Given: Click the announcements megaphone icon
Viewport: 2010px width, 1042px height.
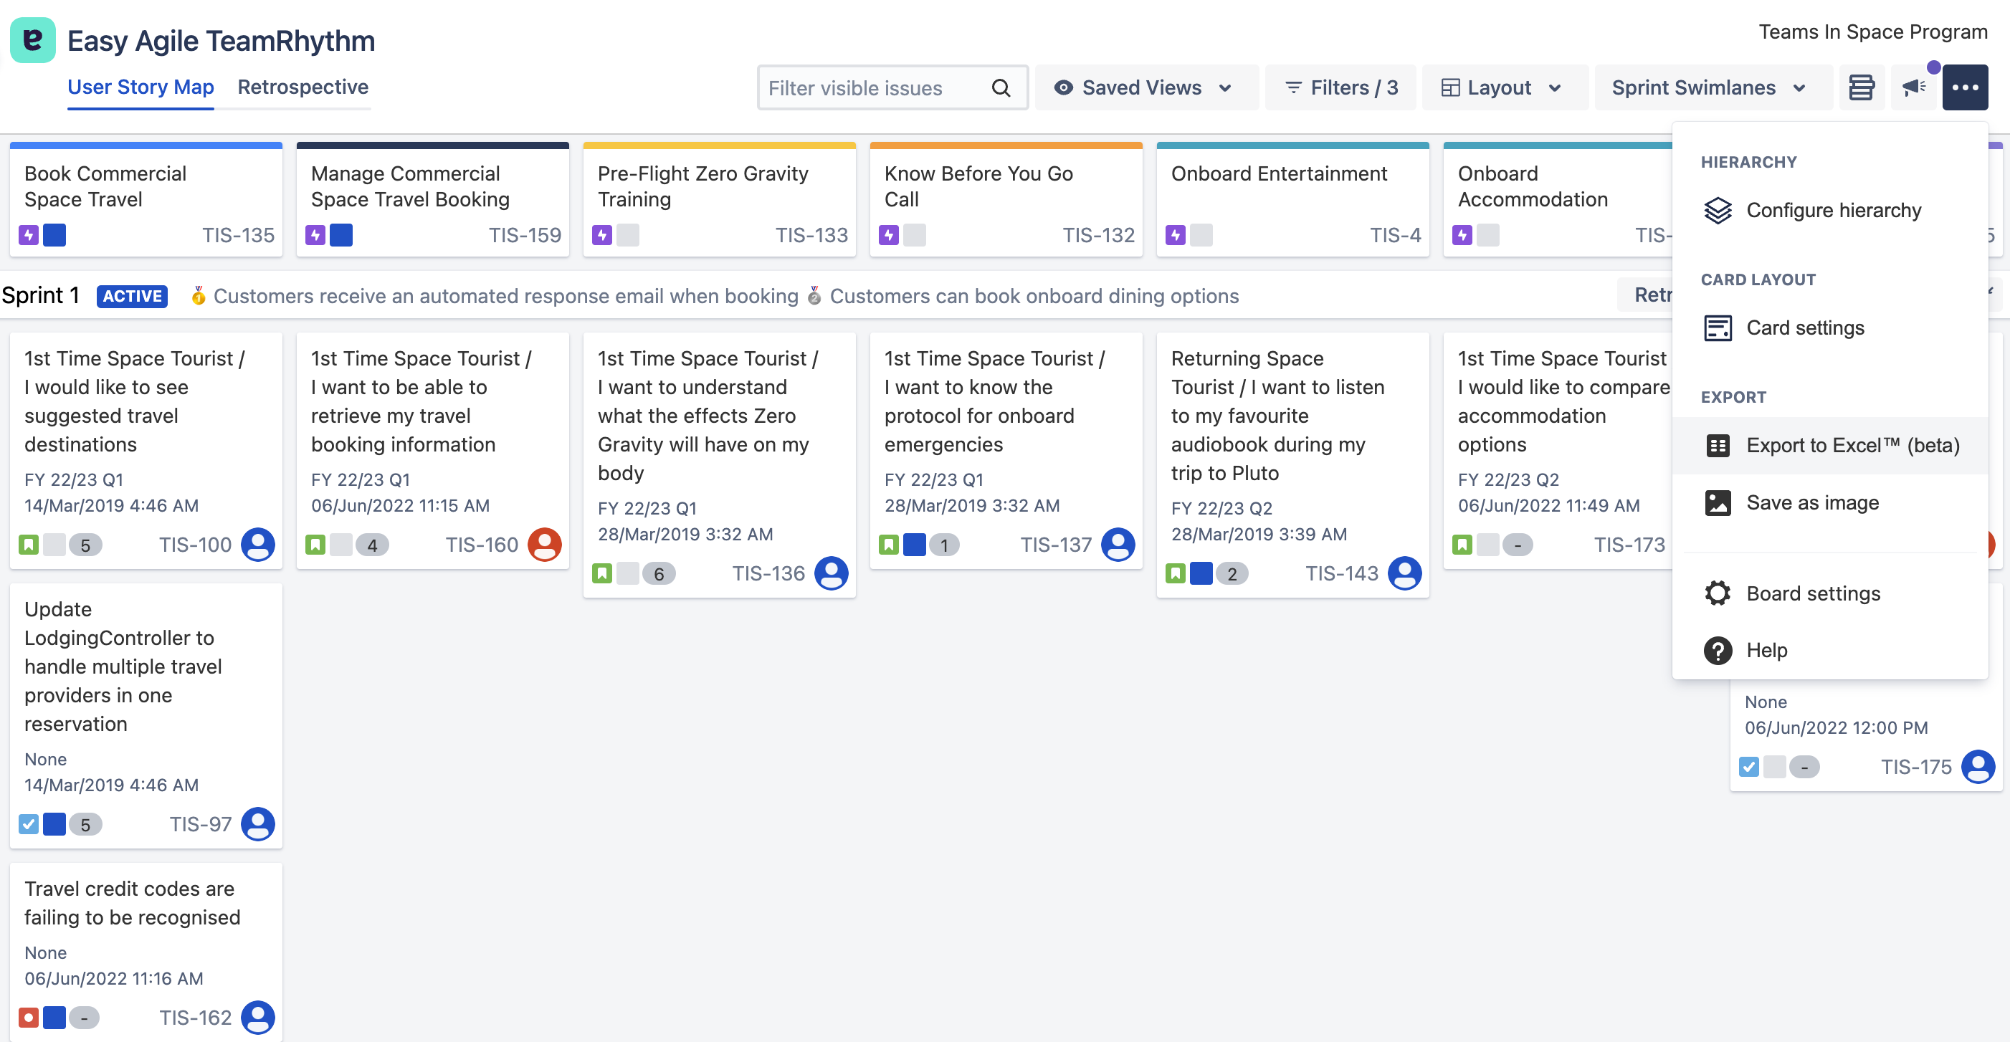Looking at the screenshot, I should (1913, 87).
